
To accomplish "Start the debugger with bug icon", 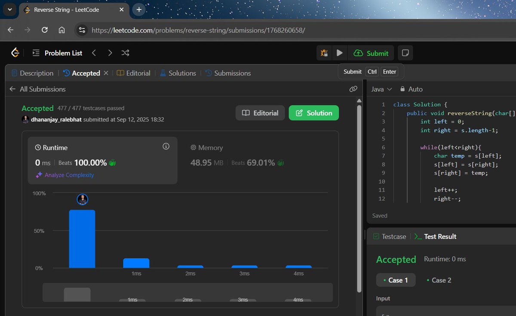I will click(x=324, y=53).
